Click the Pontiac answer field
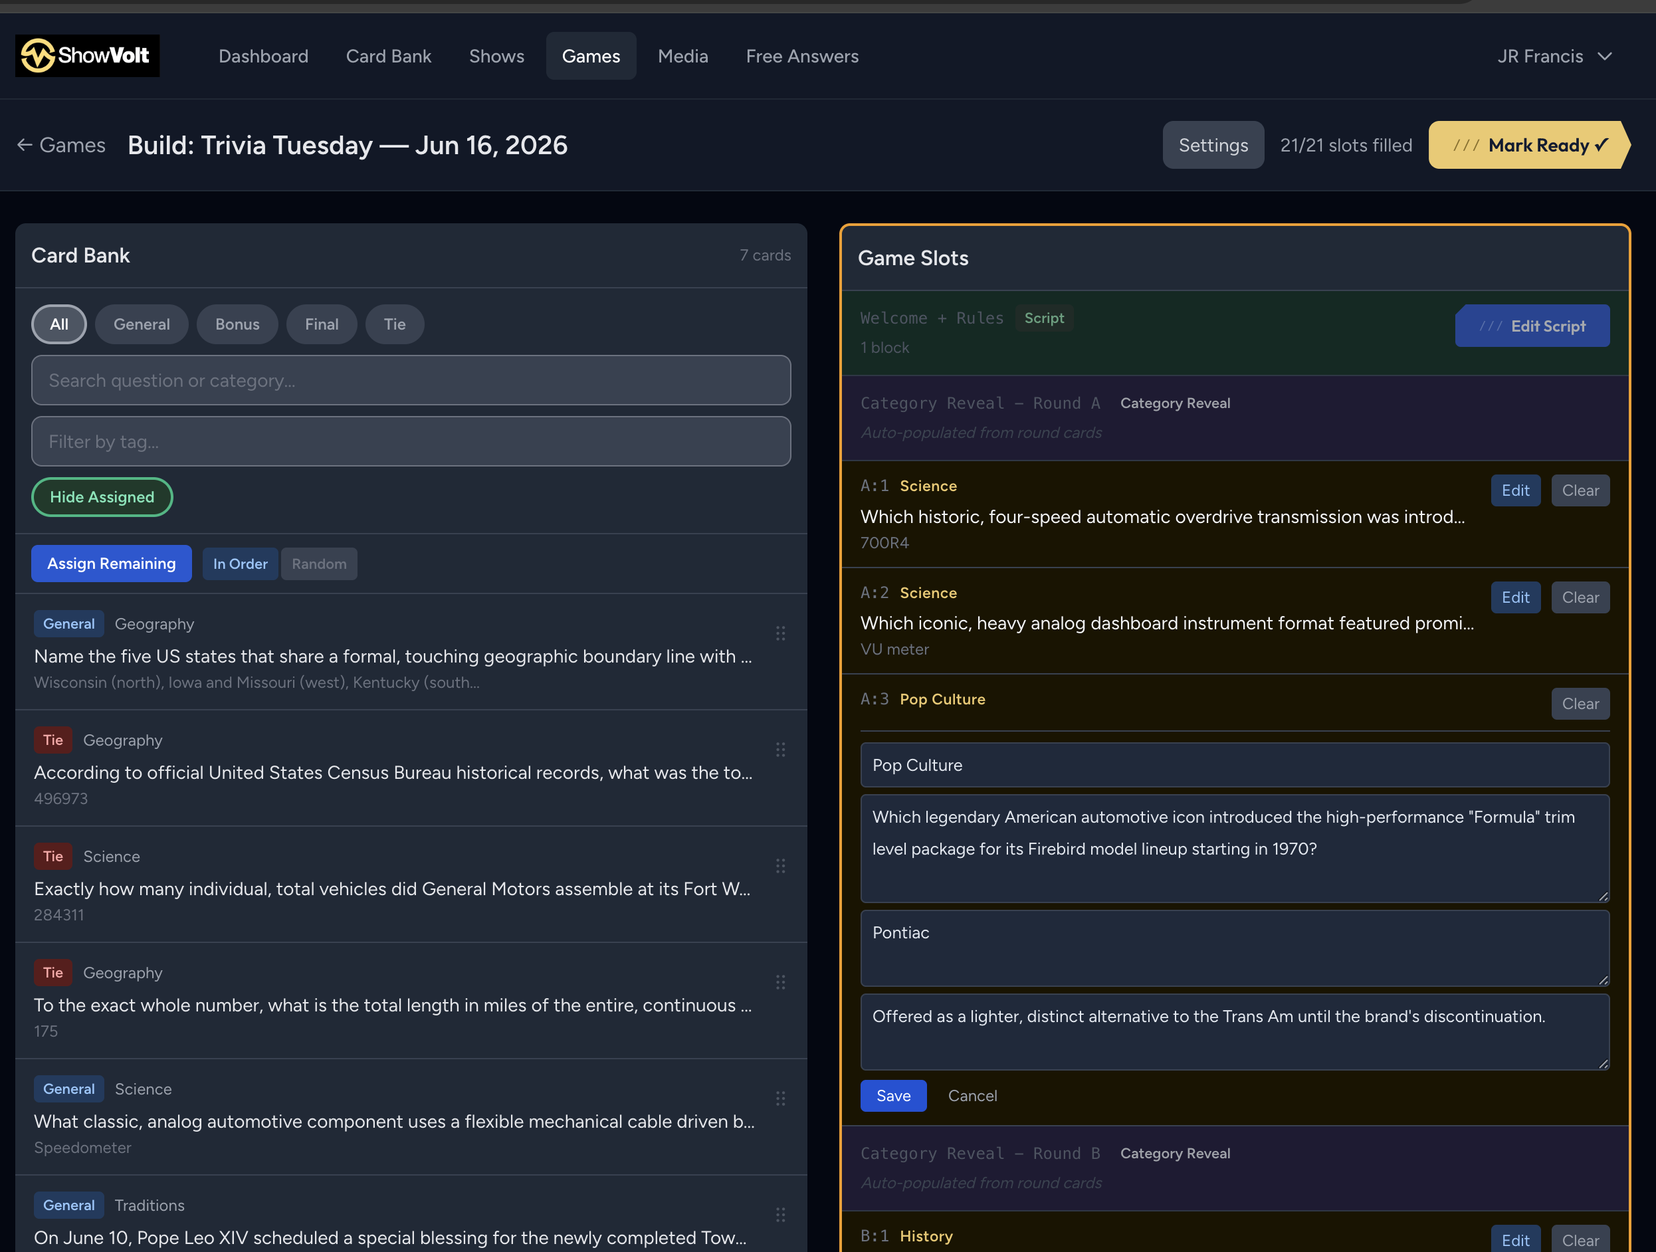Viewport: 1656px width, 1252px height. (x=1235, y=948)
